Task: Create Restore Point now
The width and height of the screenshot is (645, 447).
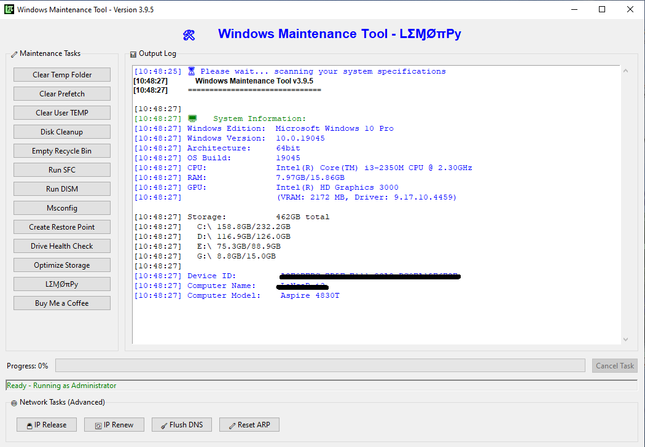Action: pyautogui.click(x=62, y=227)
